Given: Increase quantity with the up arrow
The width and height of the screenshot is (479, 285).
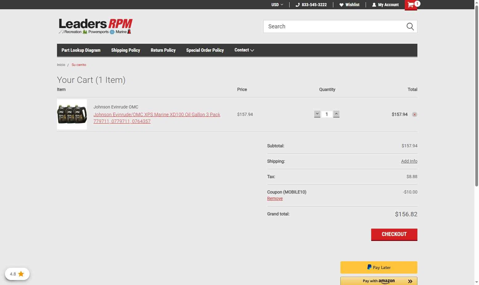Looking at the screenshot, I should 336,114.
